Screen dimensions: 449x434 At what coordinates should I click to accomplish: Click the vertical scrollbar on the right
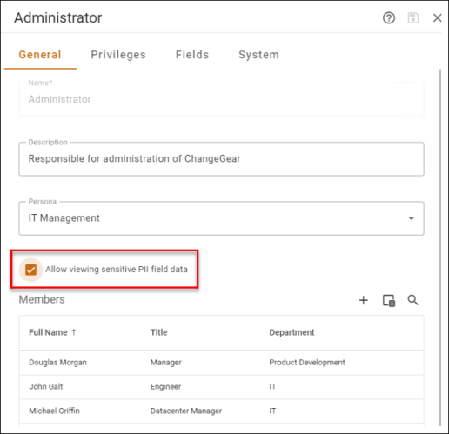coord(439,247)
